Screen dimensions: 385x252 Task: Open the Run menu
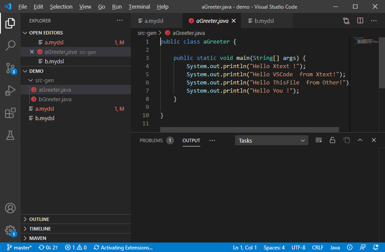tap(117, 6)
